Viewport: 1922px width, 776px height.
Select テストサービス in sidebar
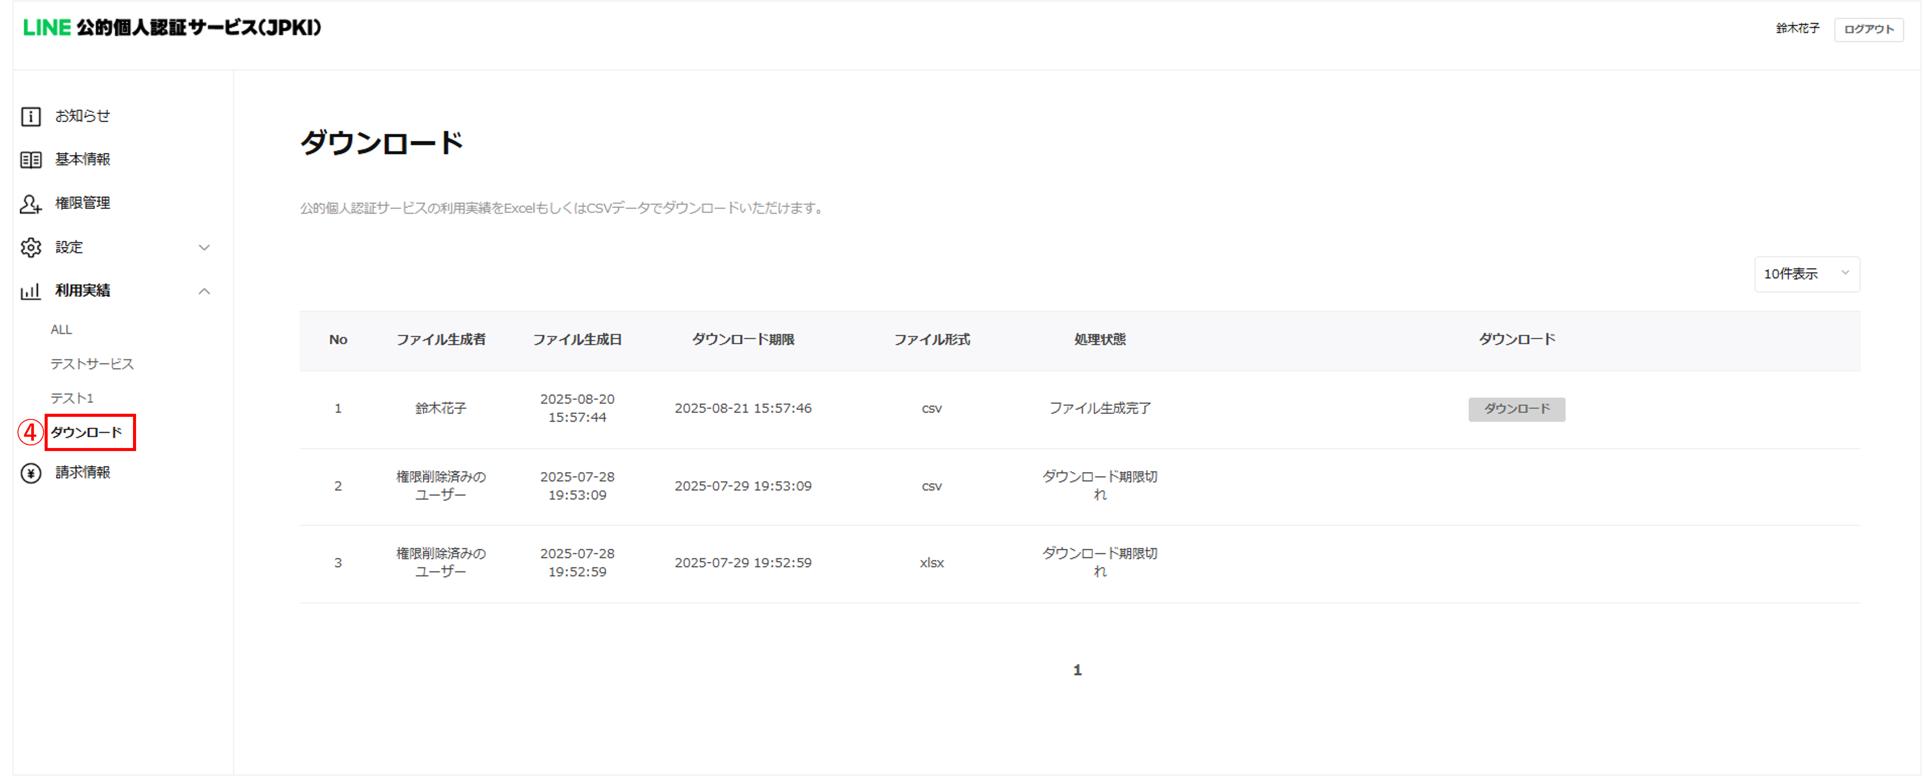point(92,364)
